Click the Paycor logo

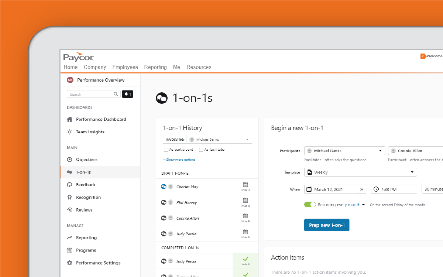coord(79,57)
